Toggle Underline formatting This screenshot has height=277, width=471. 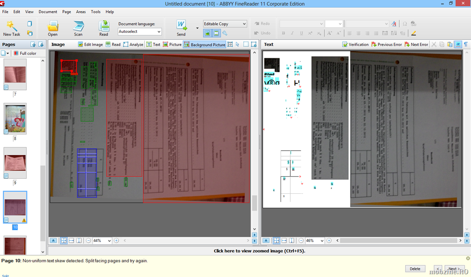click(301, 33)
